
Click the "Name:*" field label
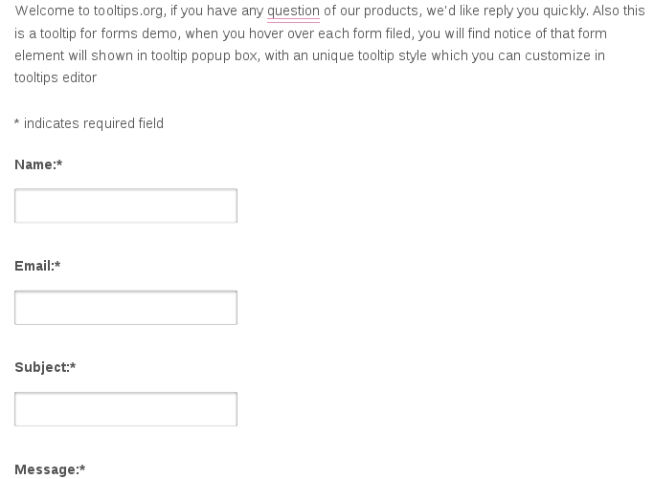pos(38,164)
